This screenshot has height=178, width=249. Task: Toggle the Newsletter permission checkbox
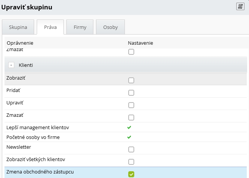pos(131,149)
